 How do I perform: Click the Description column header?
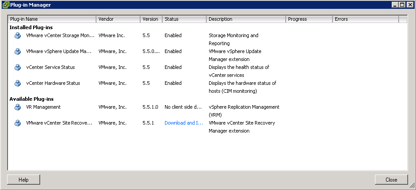(x=246, y=19)
